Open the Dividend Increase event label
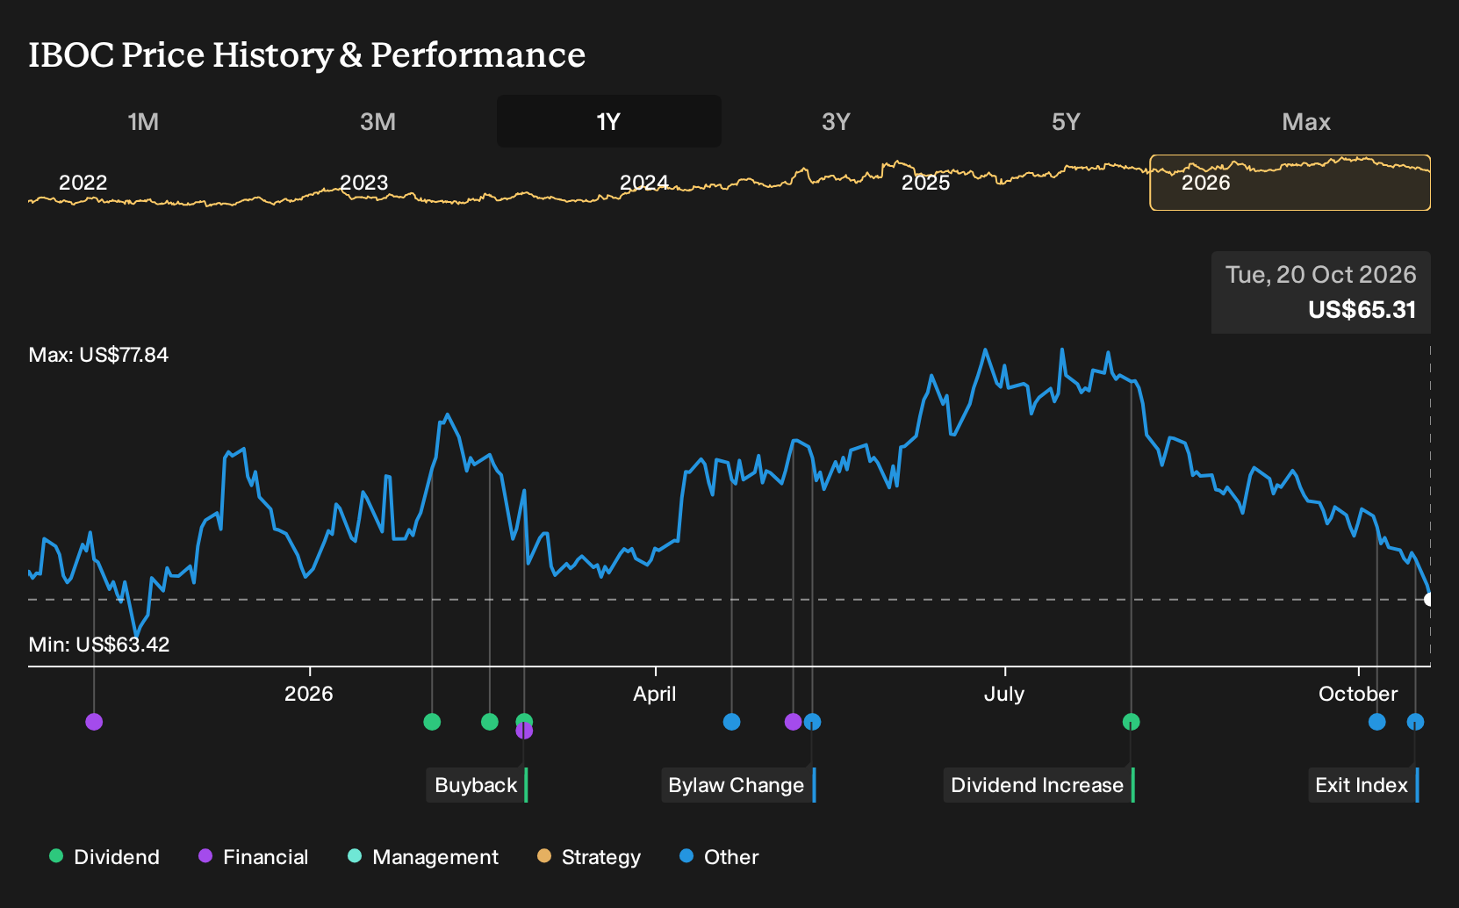The height and width of the screenshot is (908, 1459). (1039, 785)
